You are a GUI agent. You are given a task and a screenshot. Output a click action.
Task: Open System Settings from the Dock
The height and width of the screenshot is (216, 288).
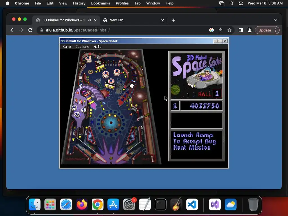pos(129,204)
